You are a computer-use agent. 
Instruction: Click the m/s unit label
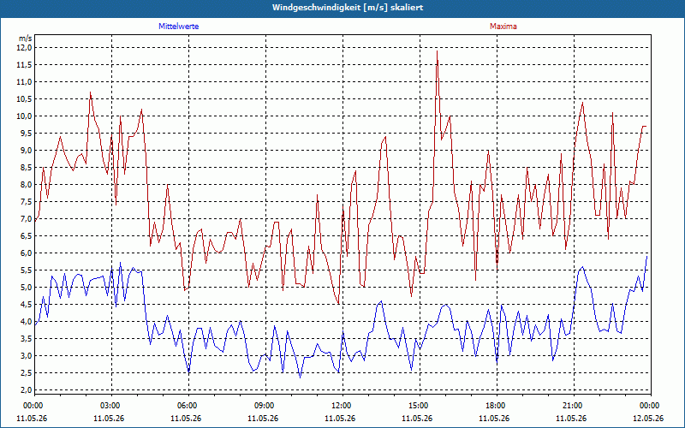(25, 39)
